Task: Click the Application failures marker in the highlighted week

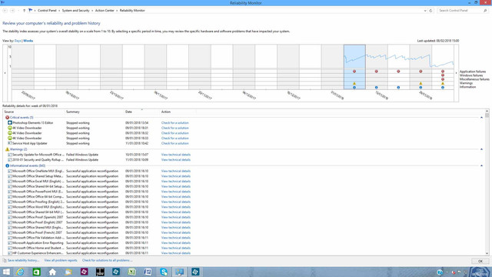Action: click(x=354, y=72)
